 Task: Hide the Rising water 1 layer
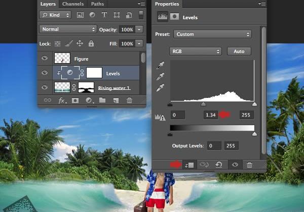click(x=45, y=87)
